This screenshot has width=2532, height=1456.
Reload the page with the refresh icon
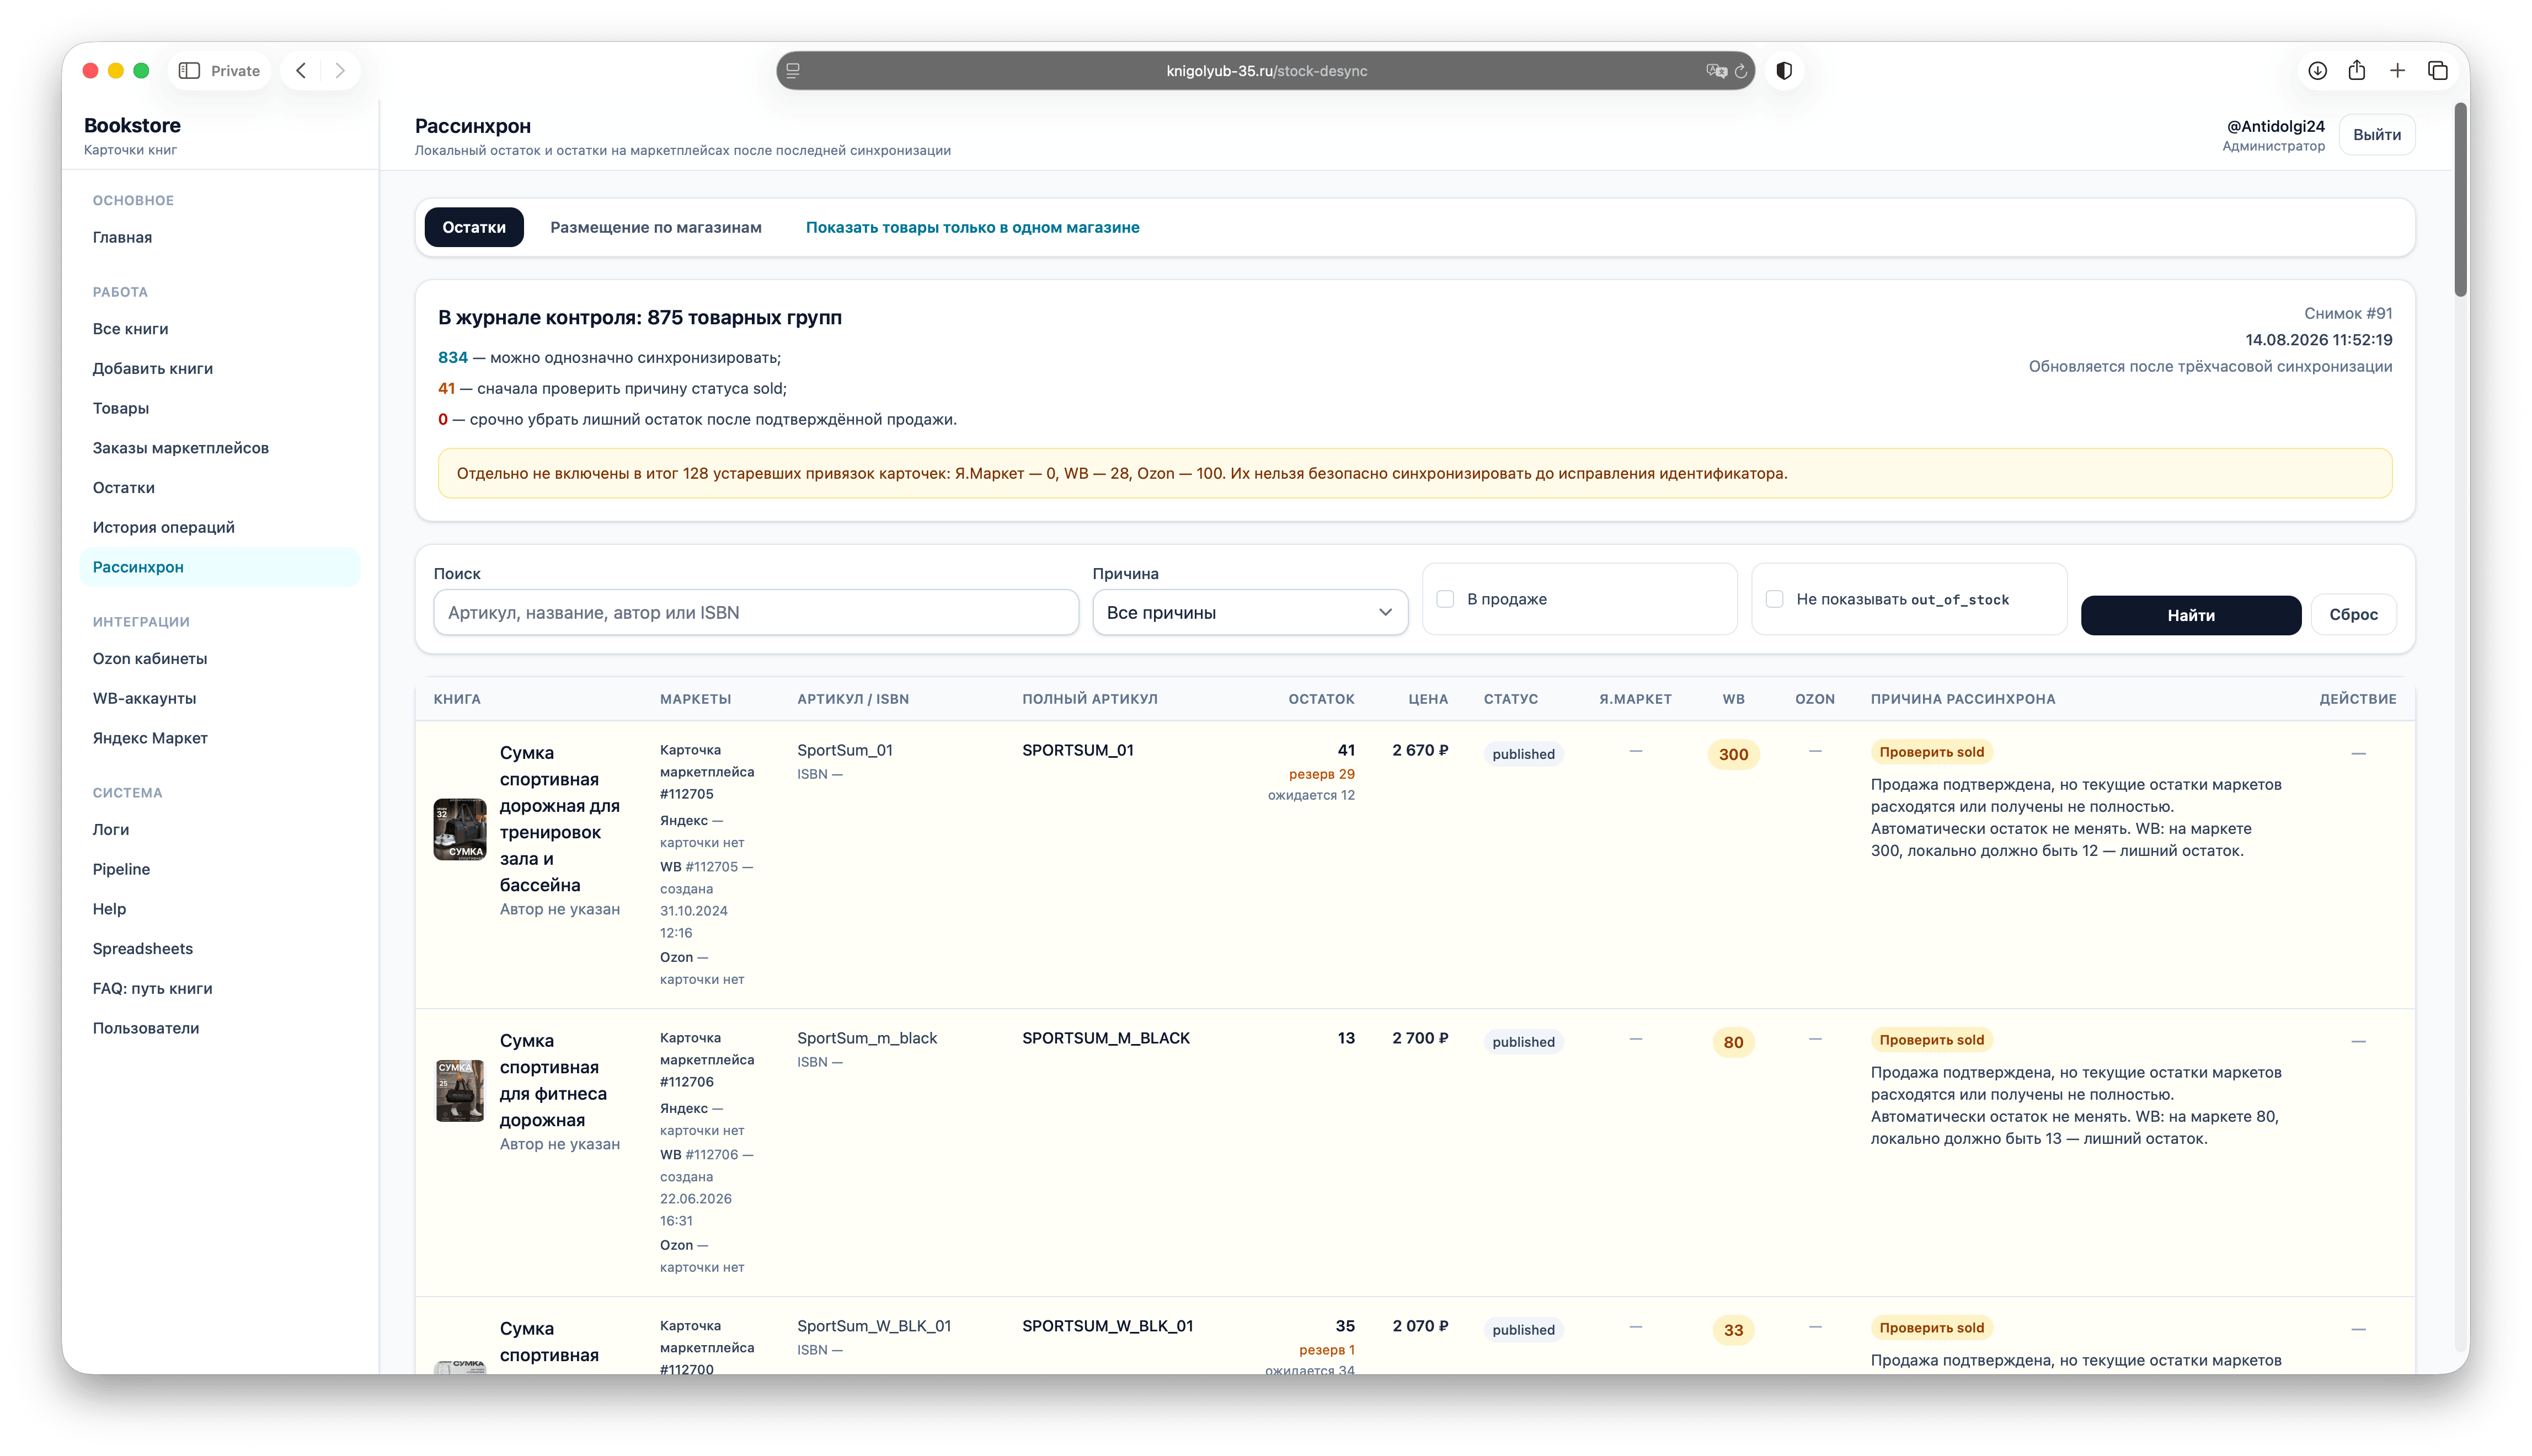click(1741, 70)
